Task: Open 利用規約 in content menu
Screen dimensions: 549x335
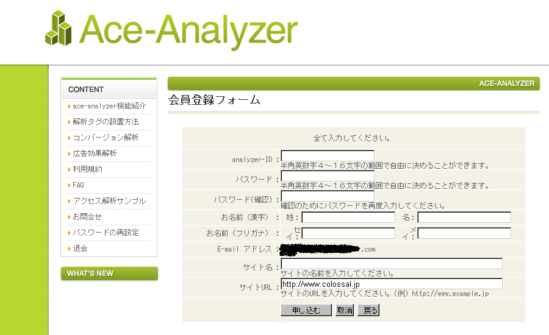Action: point(87,169)
